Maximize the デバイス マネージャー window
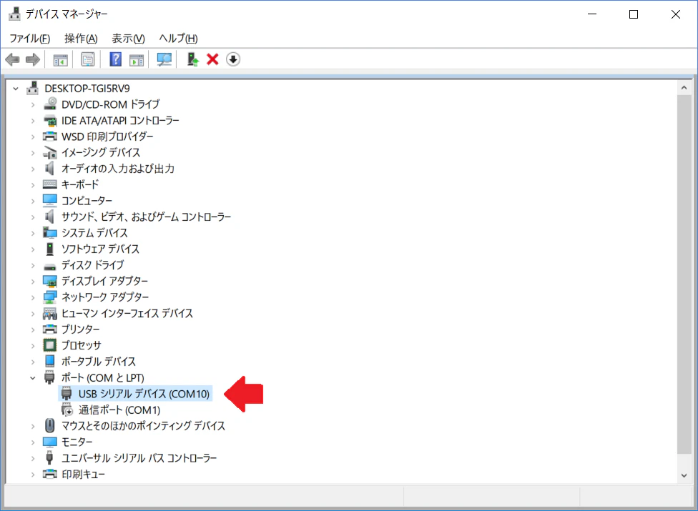The width and height of the screenshot is (698, 511). pos(634,14)
